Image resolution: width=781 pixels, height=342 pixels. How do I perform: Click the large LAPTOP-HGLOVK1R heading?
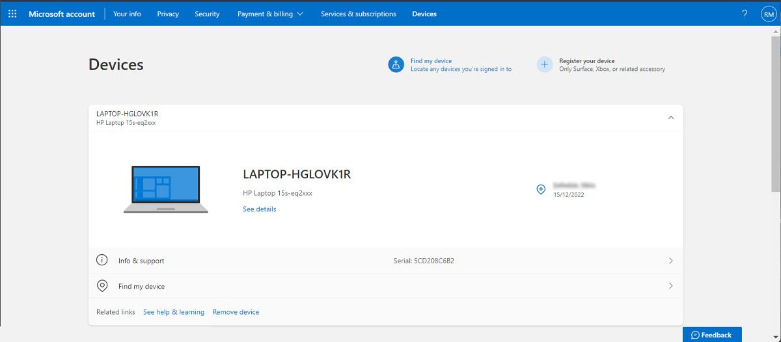click(297, 174)
